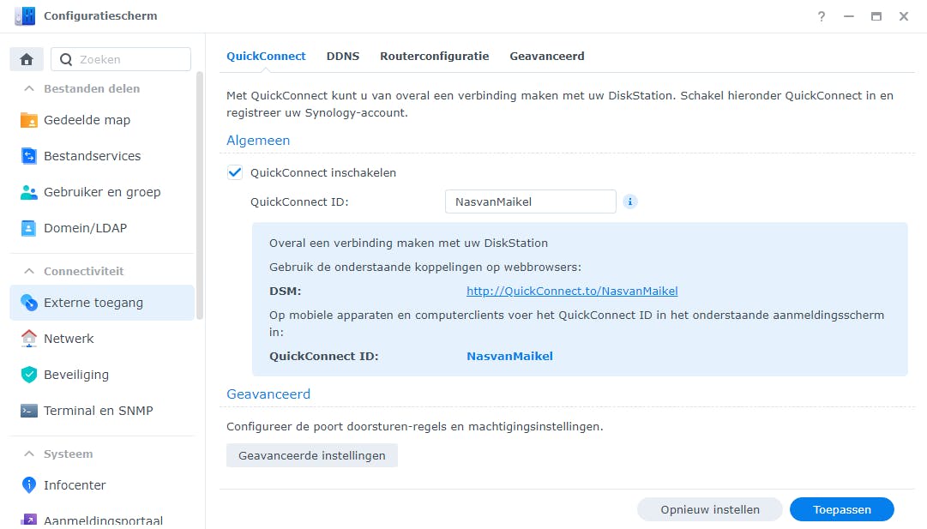927x529 pixels.
Task: Select Gebruiker en groep icon
Action: 29,192
